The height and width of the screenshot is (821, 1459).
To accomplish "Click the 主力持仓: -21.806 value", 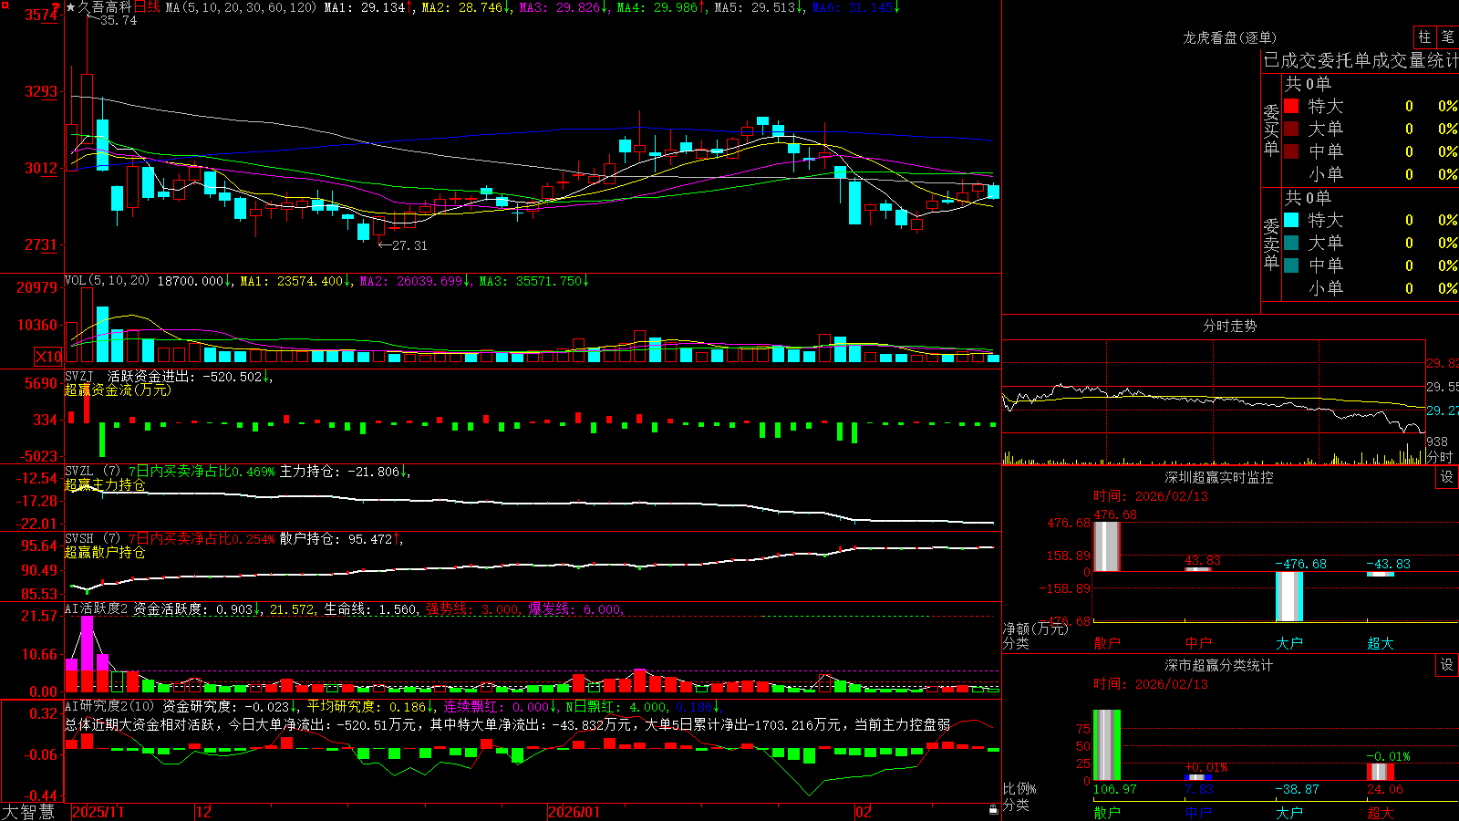I will coord(339,472).
